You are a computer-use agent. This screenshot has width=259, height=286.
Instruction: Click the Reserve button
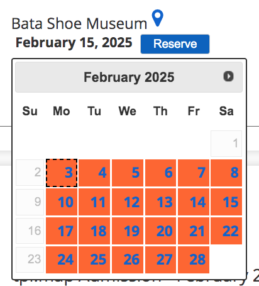click(175, 44)
